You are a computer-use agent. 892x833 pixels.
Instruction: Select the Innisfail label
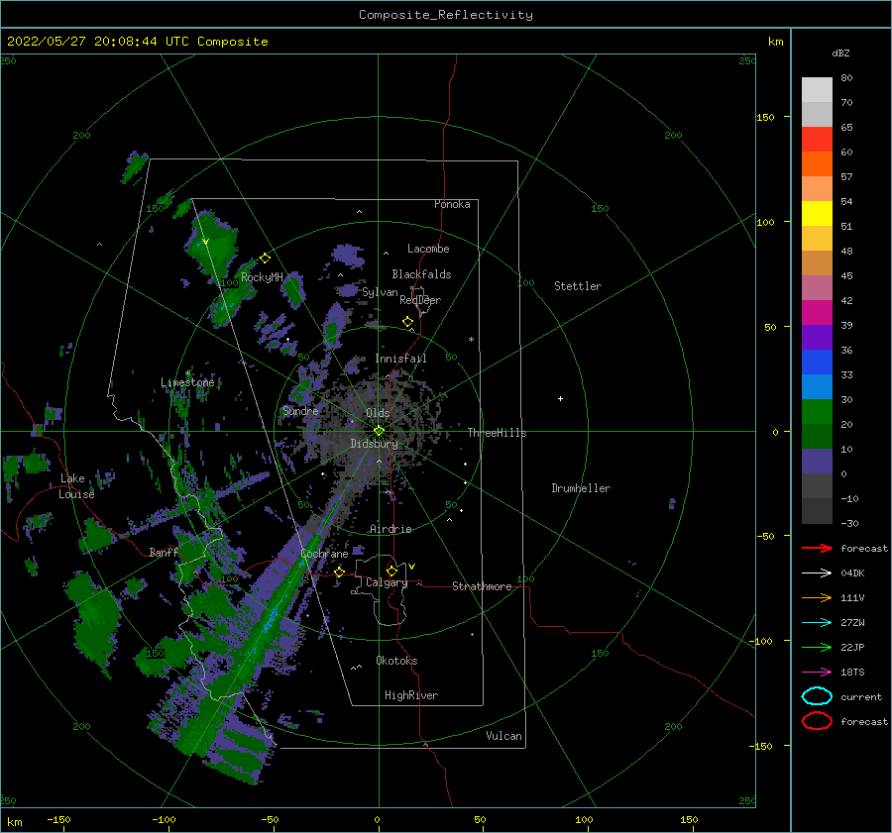400,359
